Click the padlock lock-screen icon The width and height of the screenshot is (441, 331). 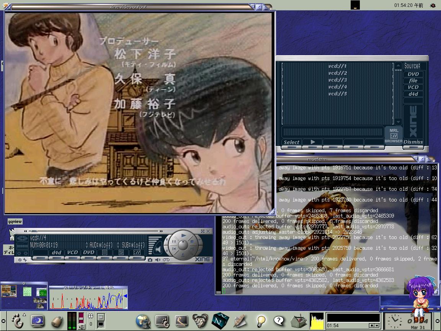pos(57,321)
